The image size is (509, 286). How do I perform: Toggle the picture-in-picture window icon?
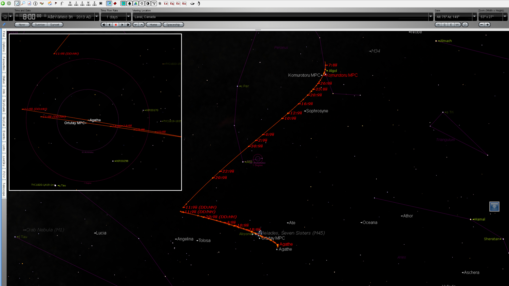coord(109,3)
